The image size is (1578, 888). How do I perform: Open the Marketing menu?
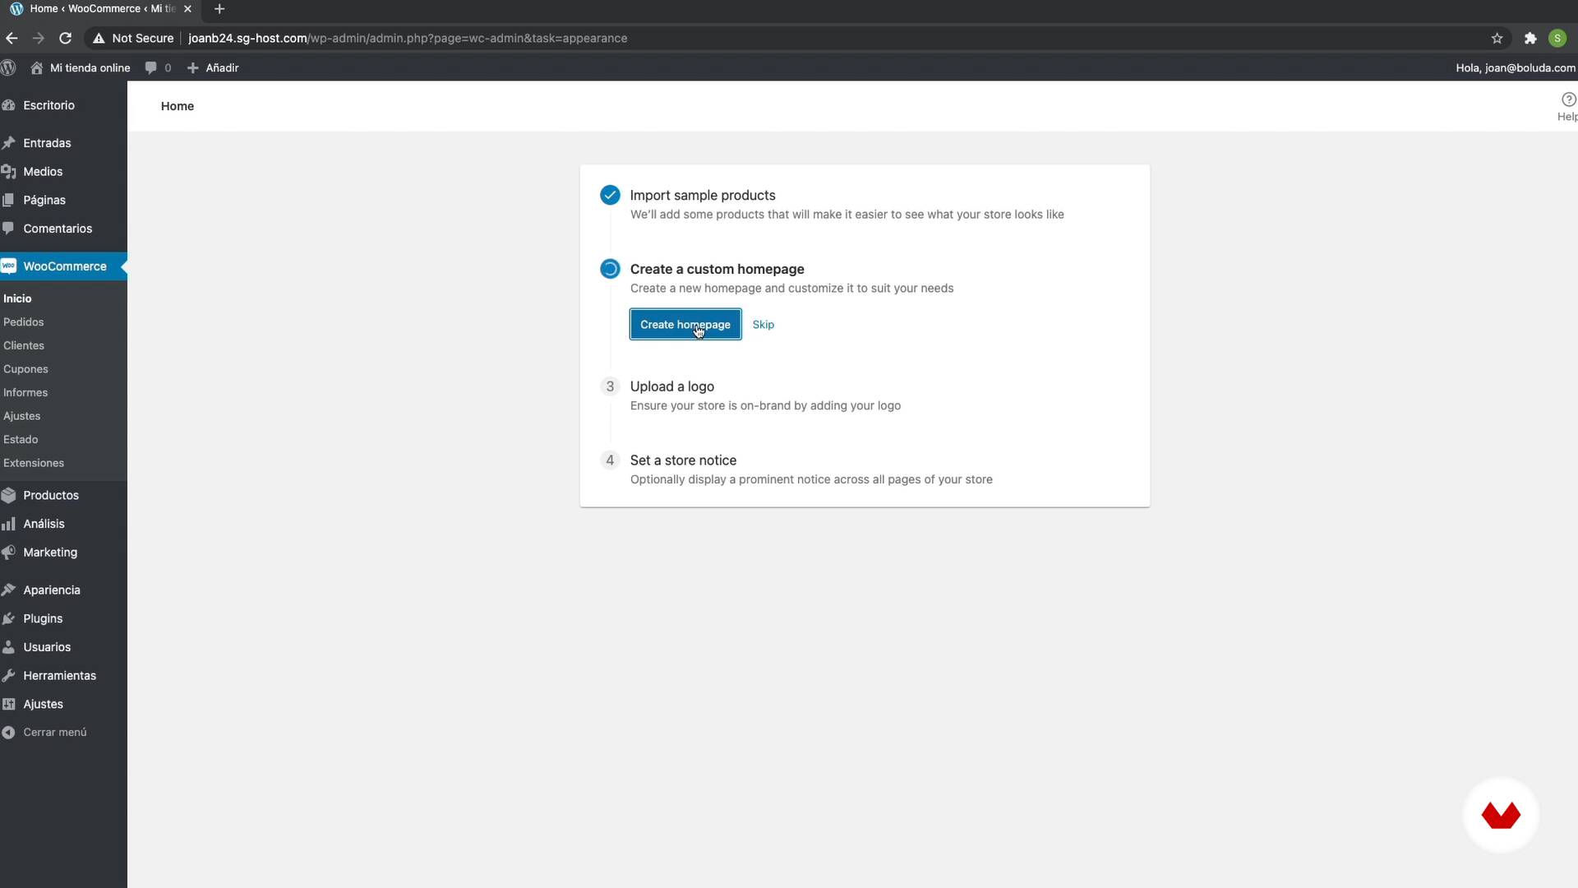click(50, 552)
